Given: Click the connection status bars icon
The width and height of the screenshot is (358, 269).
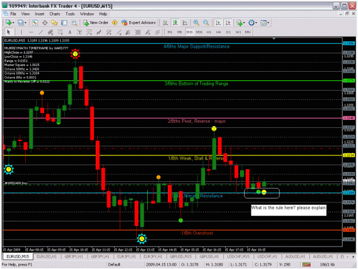Looking at the screenshot, I should click(x=306, y=264).
